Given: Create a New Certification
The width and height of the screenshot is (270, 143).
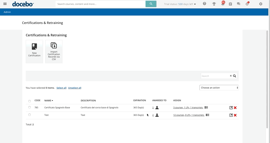Looking at the screenshot, I should pyautogui.click(x=34, y=51).
